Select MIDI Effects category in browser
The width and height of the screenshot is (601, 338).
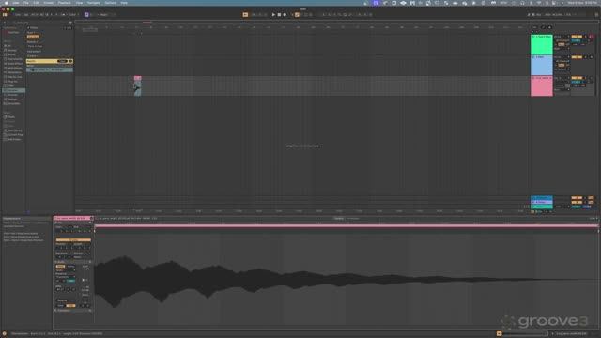point(15,68)
